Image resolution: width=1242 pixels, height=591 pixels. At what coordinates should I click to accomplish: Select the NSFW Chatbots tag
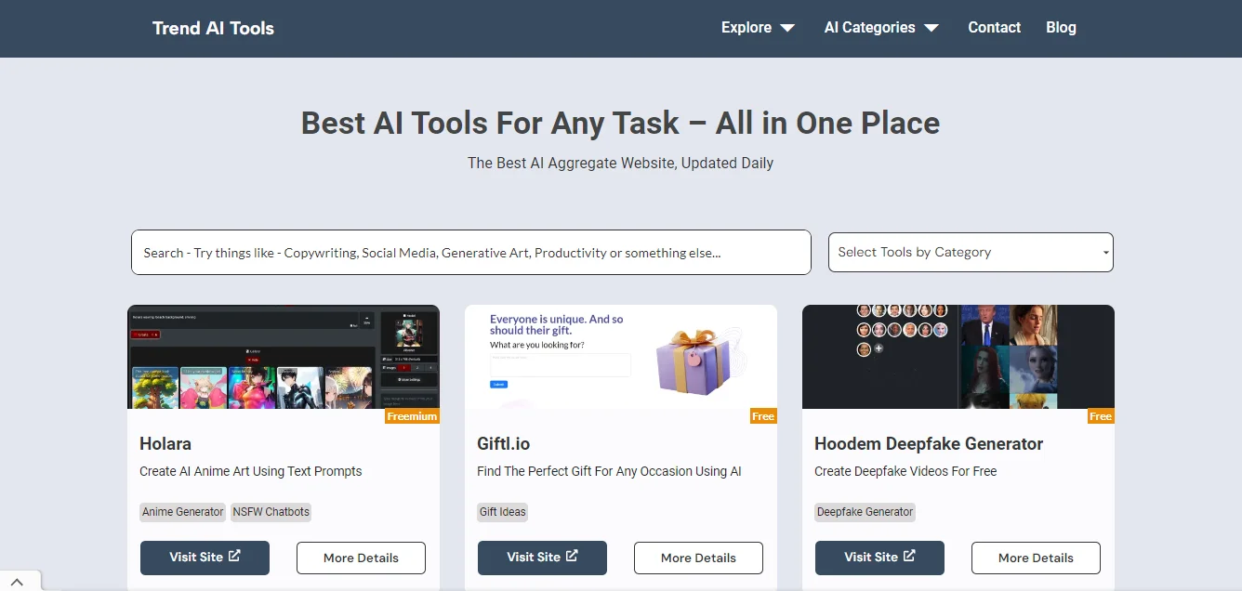271,512
